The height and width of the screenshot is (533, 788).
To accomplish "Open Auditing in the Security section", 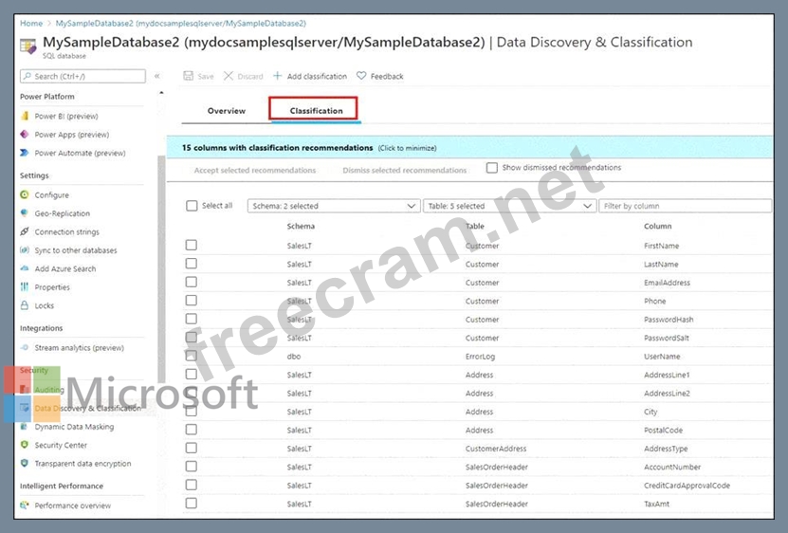I will (49, 390).
